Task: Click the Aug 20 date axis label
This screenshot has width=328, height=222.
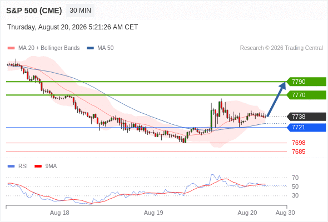Action: pos(247,213)
